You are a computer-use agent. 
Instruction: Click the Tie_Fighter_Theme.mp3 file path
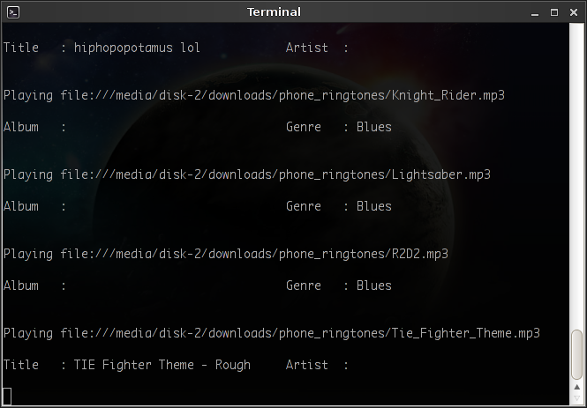pyautogui.click(x=300, y=333)
